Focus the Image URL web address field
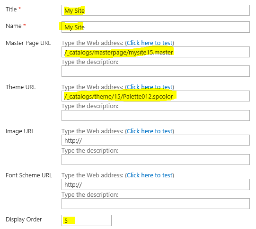The image size is (256, 229). click(x=155, y=140)
